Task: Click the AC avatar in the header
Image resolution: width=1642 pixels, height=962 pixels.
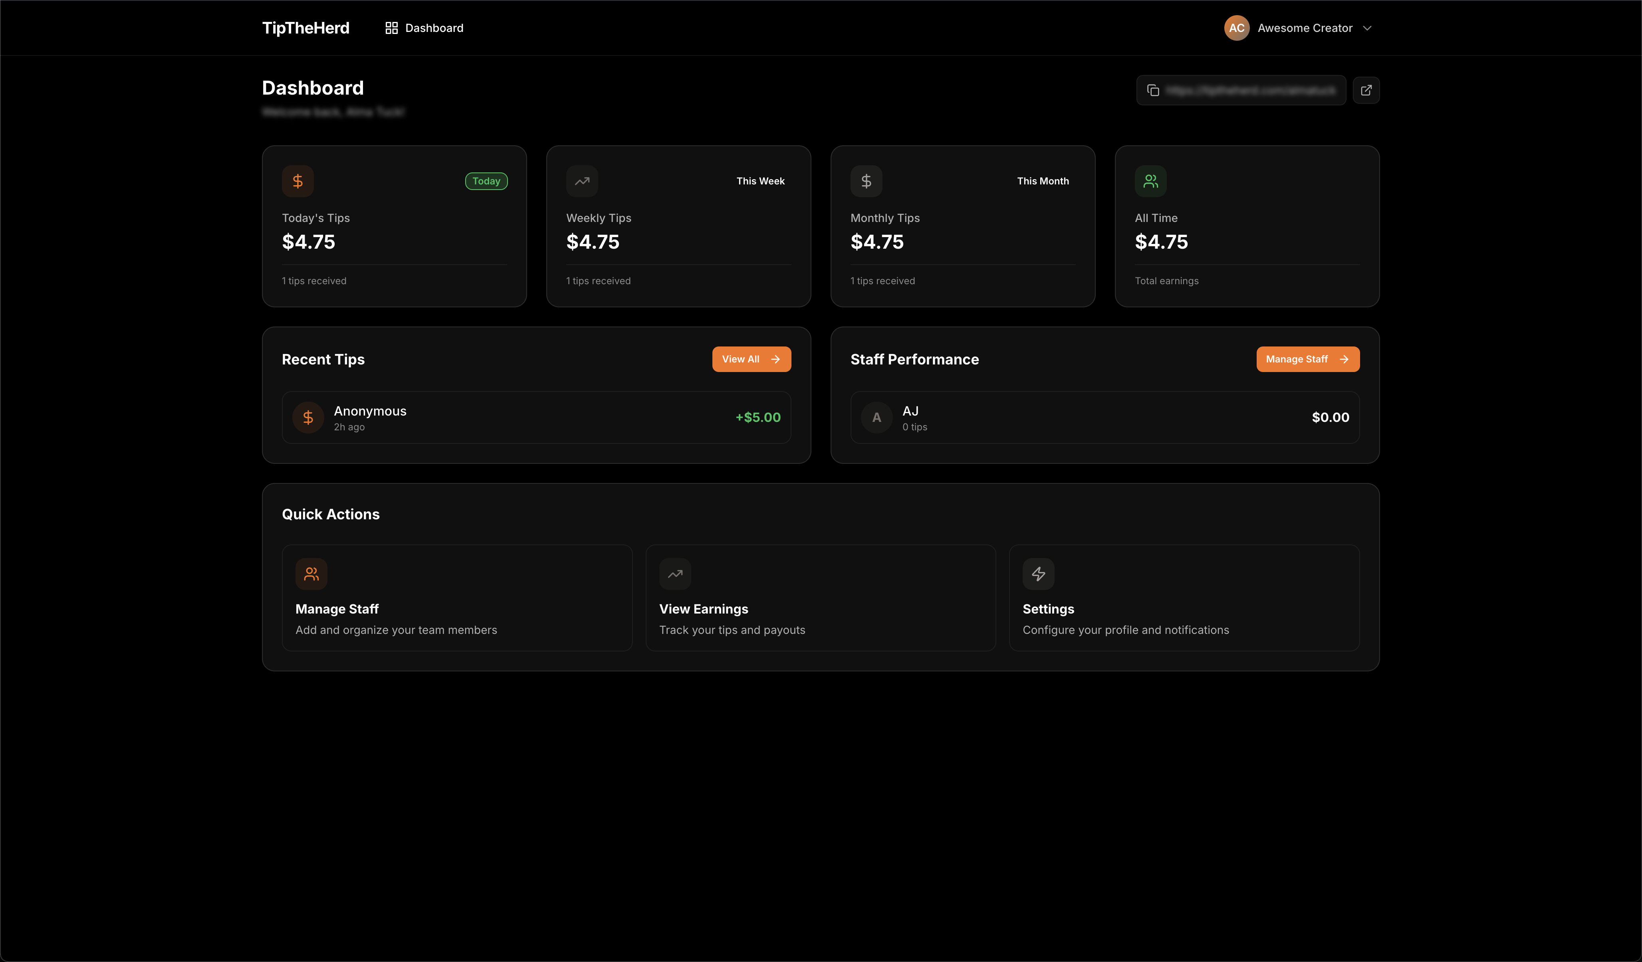Action: coord(1236,28)
